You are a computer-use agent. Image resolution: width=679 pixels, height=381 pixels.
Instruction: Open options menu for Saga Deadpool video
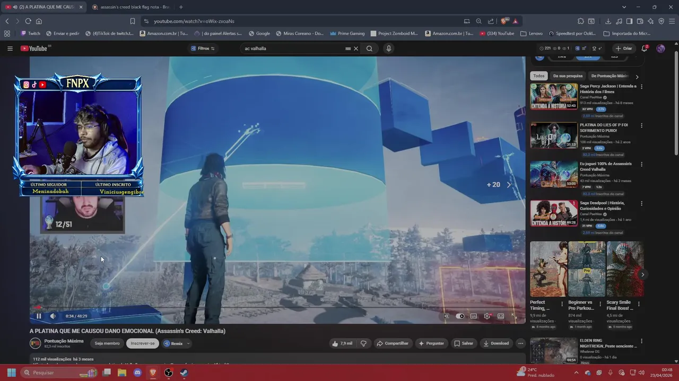641,203
